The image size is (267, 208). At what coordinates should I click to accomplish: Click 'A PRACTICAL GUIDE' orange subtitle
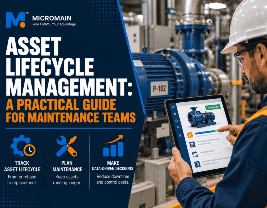61,104
